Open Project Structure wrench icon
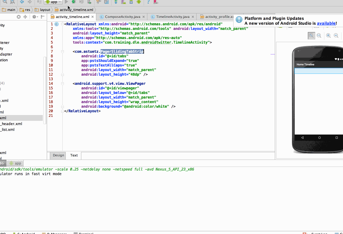Screen dimensions: 343x234 pyautogui.click(x=99, y=2)
